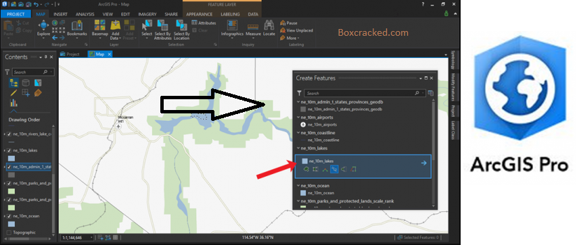577x245 pixels.
Task: Open the Basemap gallery
Action: [x=99, y=28]
